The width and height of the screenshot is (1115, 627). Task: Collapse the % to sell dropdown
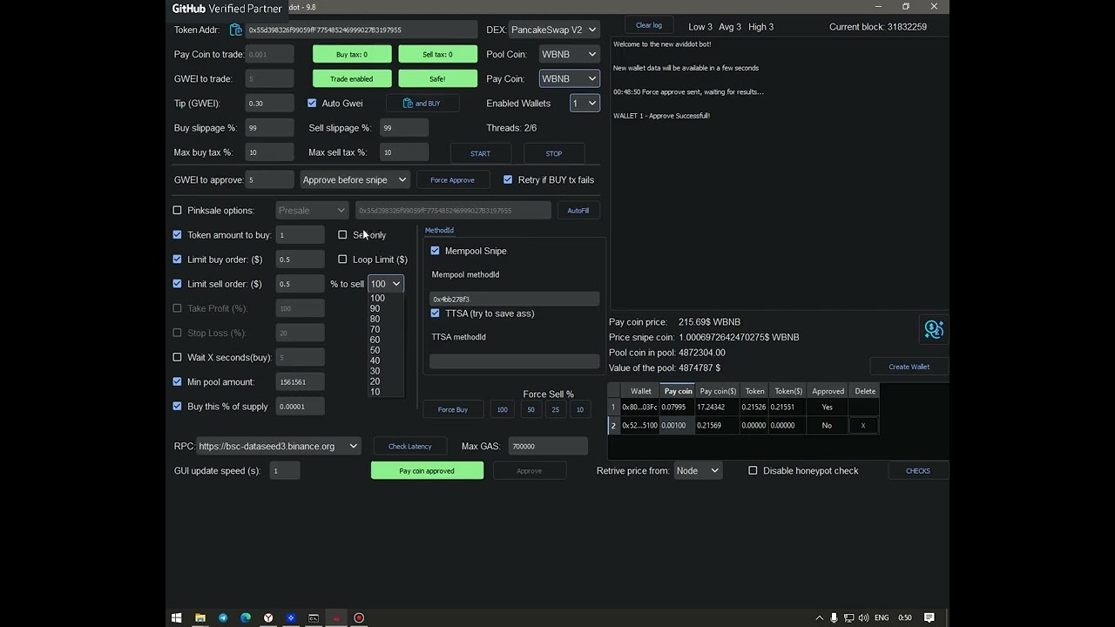386,283
